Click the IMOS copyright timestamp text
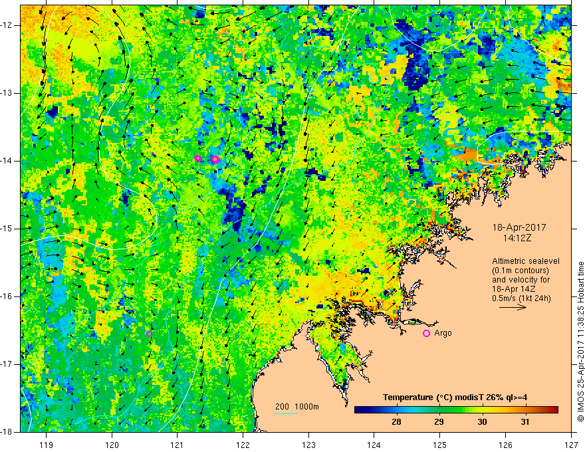 point(580,341)
